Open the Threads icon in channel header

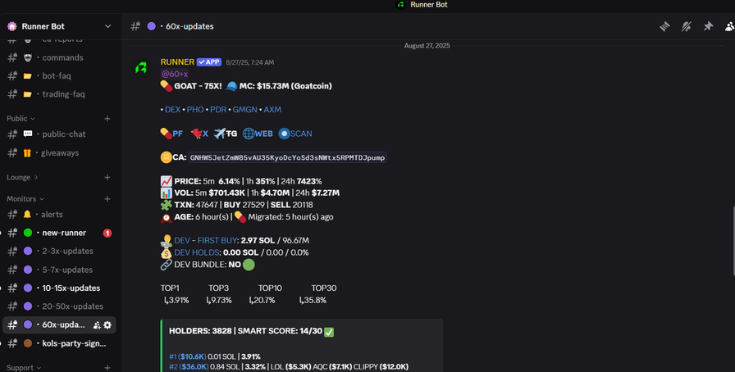coord(664,26)
